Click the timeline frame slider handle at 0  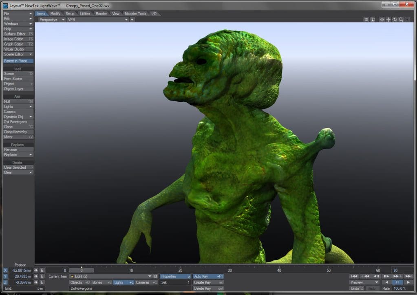coord(82,270)
